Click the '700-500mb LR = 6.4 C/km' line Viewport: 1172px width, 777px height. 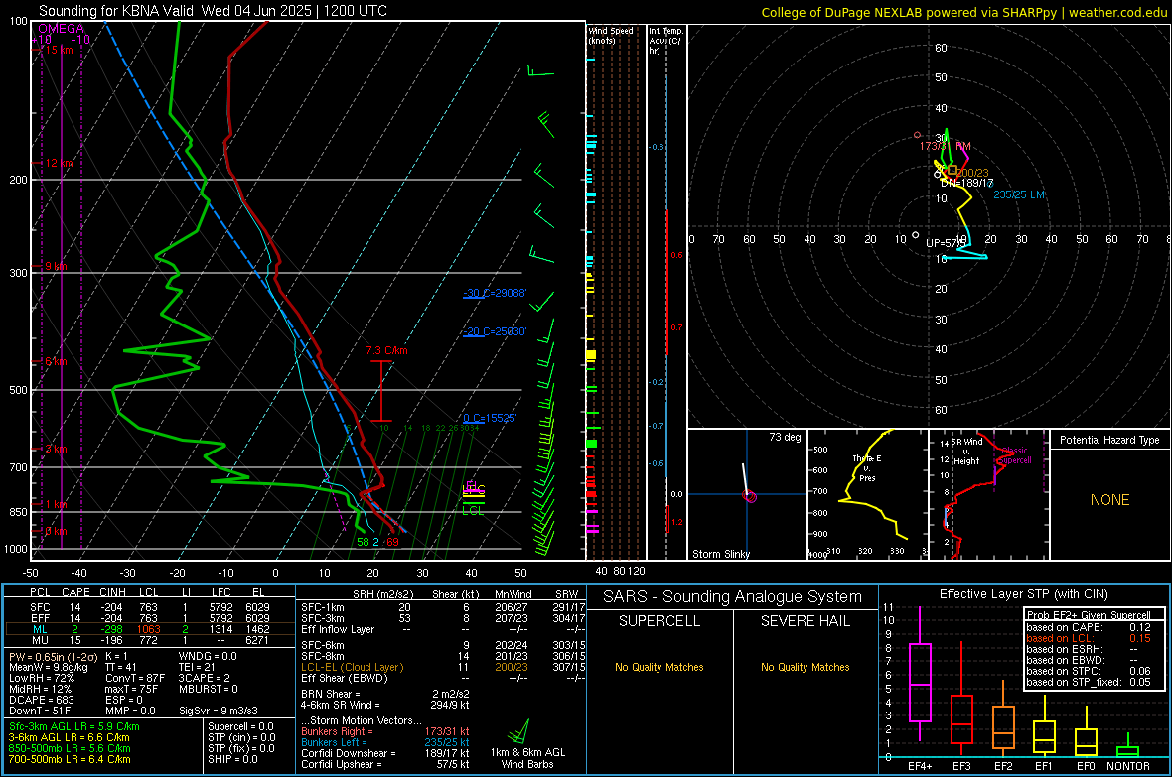70,759
